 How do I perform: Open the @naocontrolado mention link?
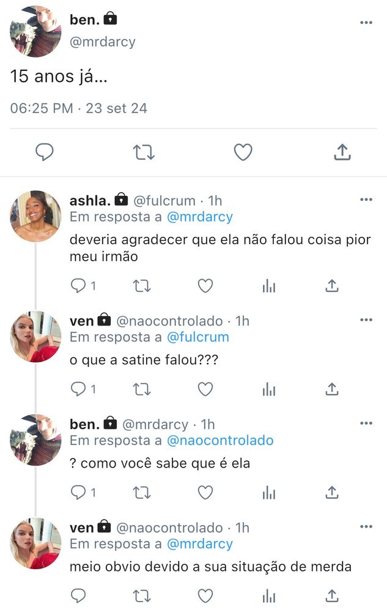220,440
